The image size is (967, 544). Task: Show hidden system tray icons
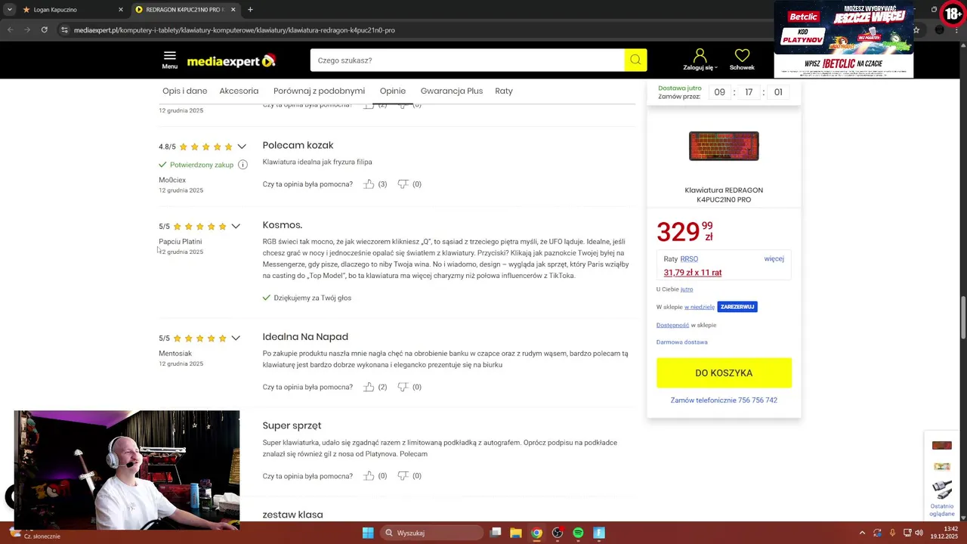pos(862,533)
